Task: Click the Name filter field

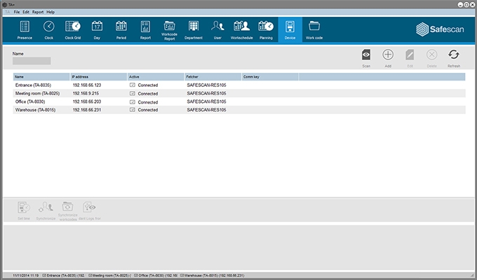Action: tap(32, 61)
